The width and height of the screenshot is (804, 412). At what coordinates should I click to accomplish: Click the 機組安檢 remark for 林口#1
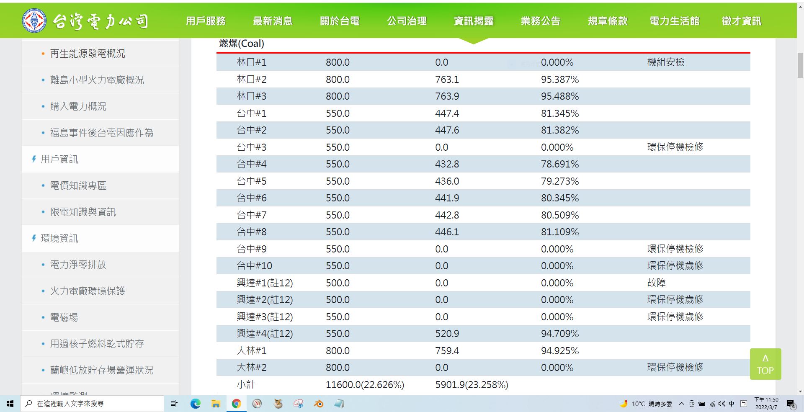[x=666, y=62]
